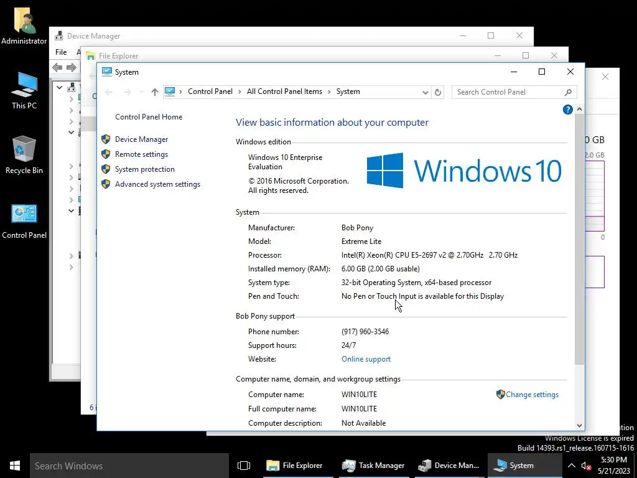This screenshot has height=478, width=637.
Task: Switch to Device Manager on the taskbar
Action: 450,466
